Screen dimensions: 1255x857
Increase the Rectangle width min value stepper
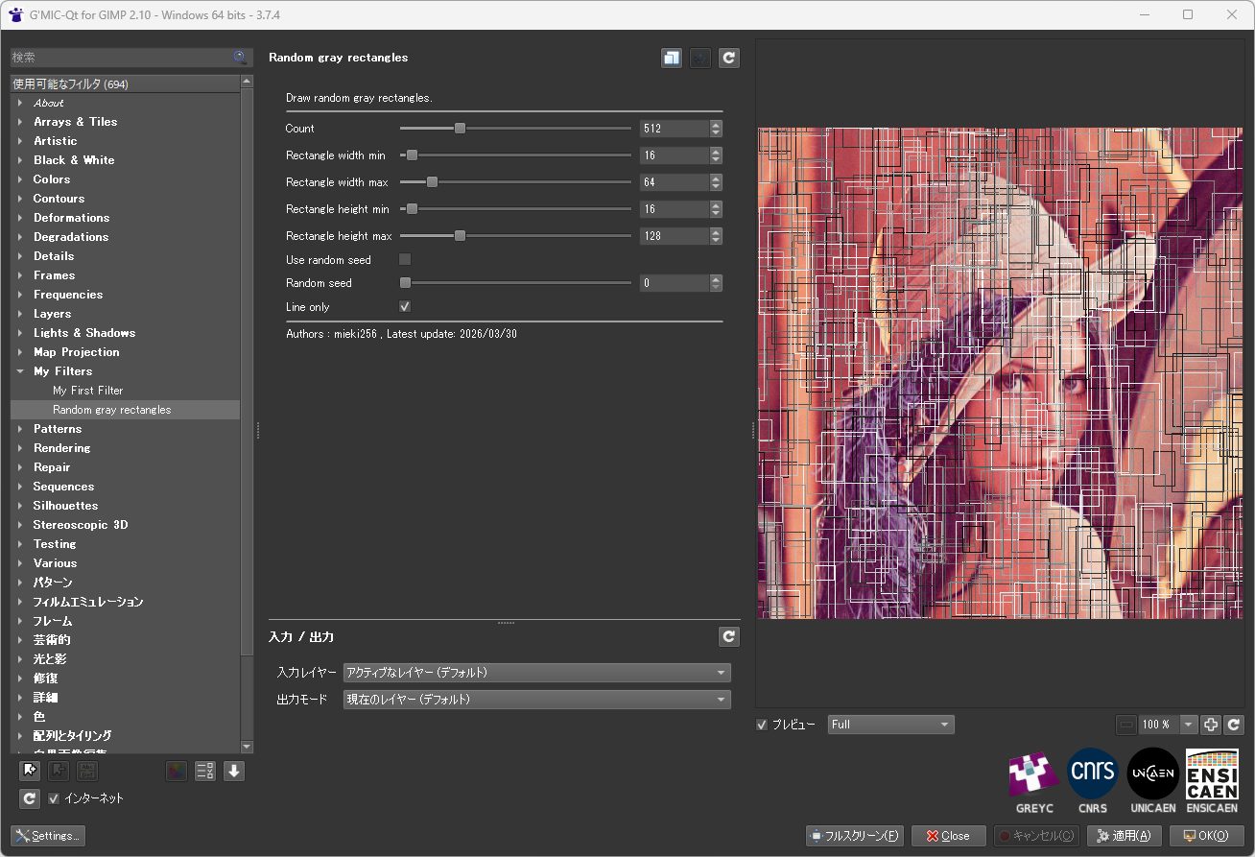(716, 151)
